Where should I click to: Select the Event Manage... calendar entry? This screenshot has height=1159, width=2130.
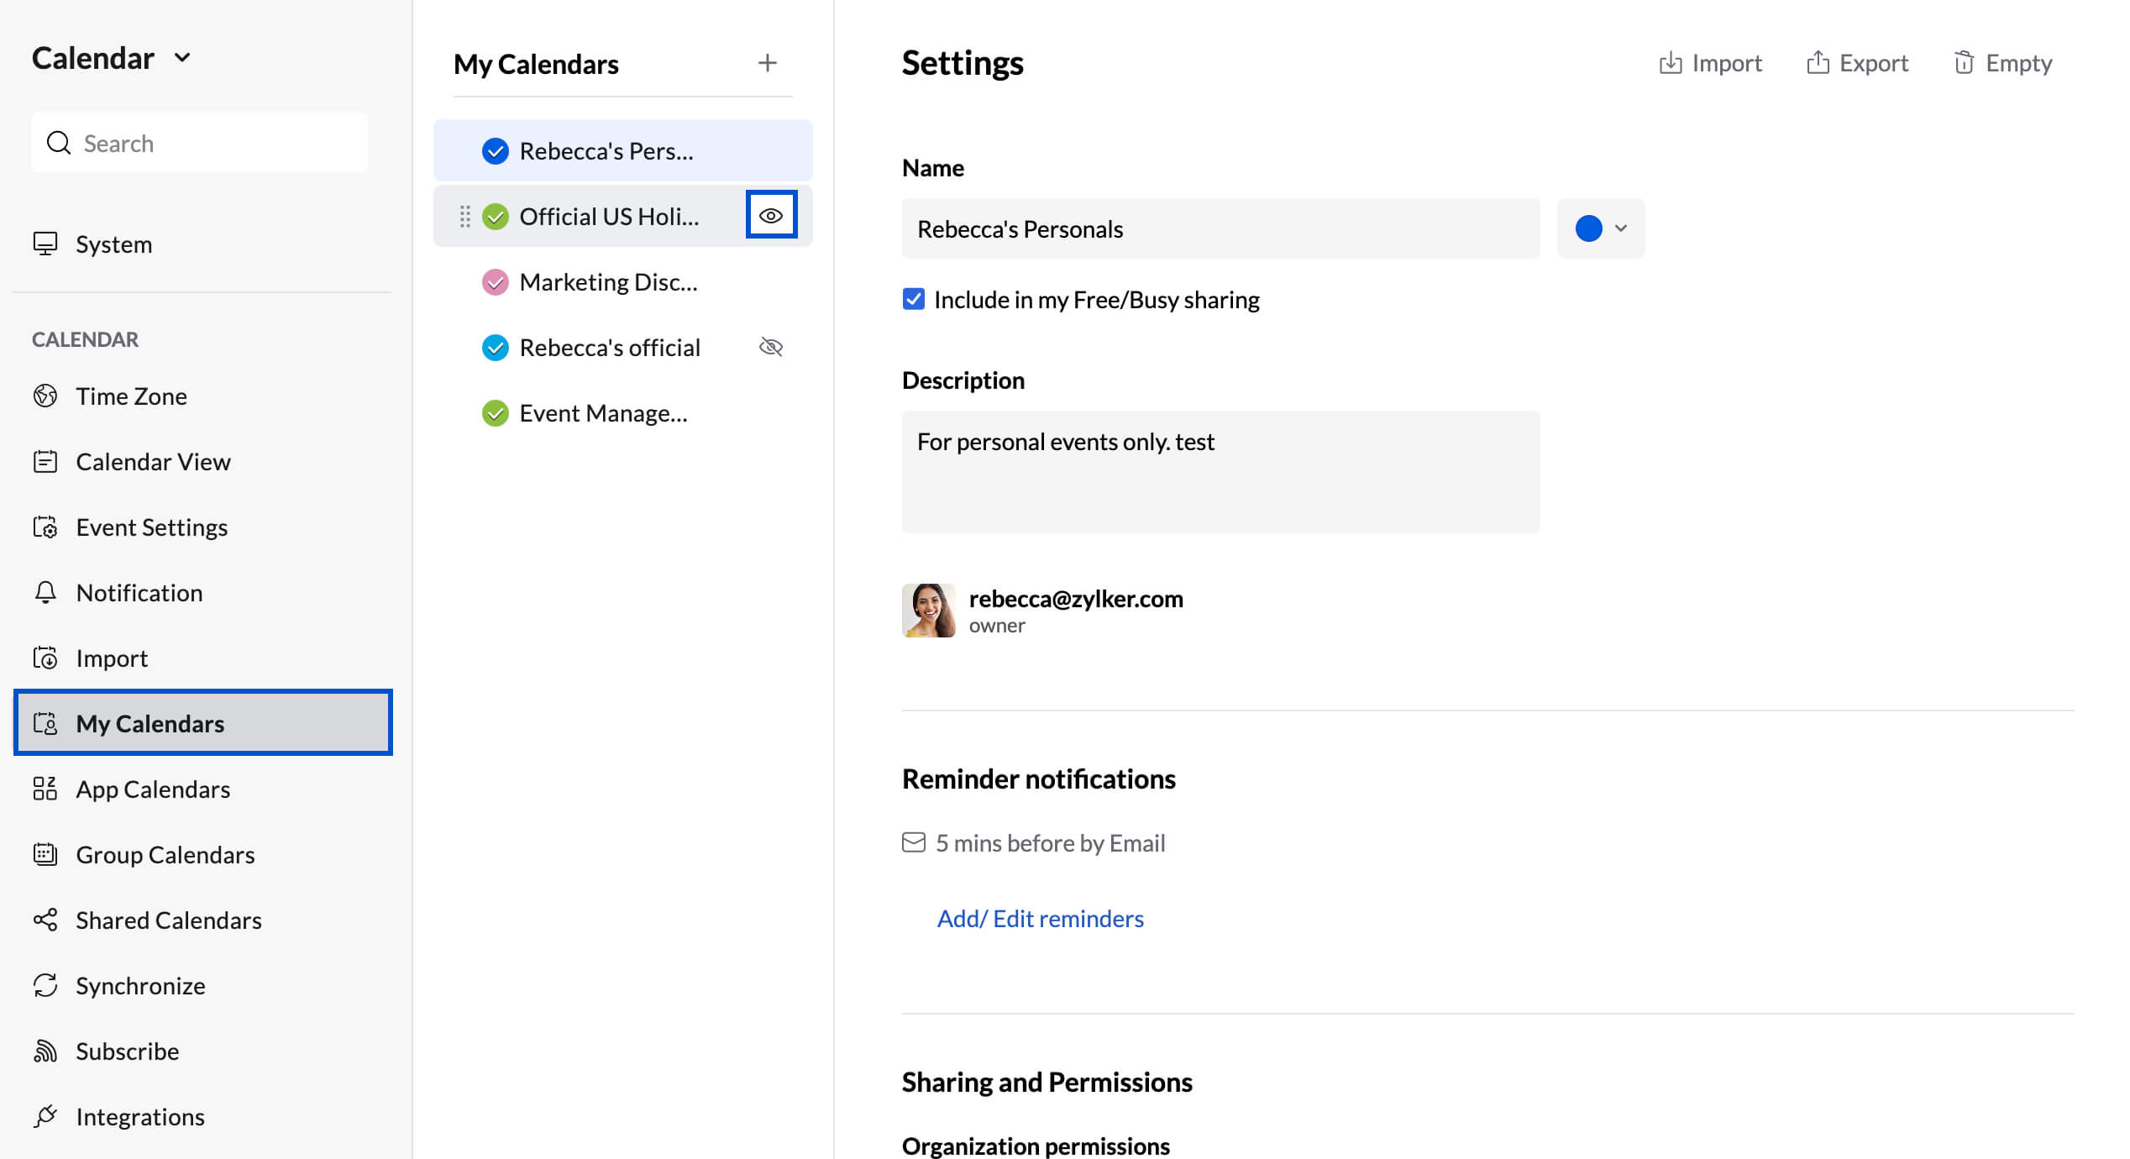point(603,413)
